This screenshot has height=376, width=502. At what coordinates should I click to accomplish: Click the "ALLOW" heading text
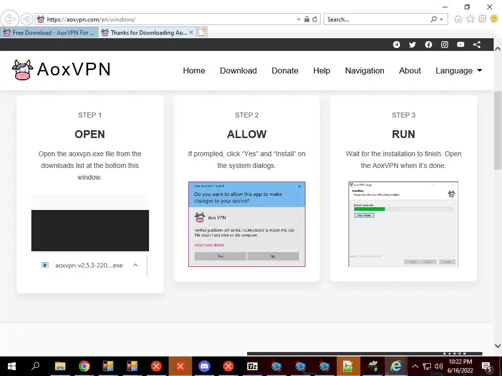point(247,134)
